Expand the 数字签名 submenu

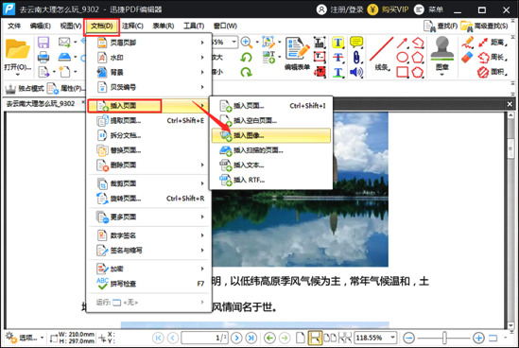point(149,235)
